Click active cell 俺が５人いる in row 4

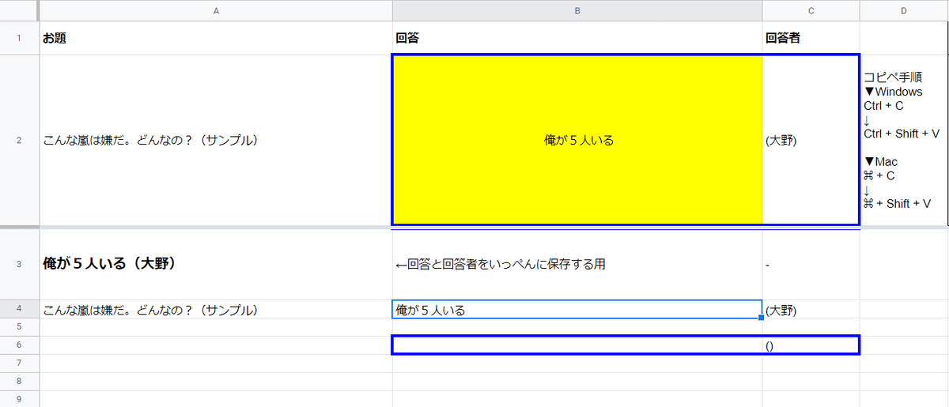[577, 309]
